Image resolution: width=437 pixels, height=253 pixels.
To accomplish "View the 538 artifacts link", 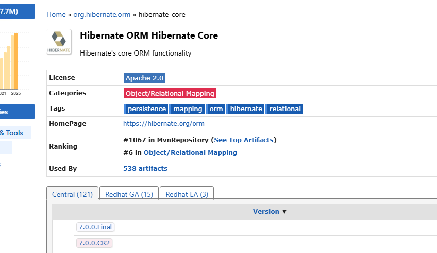I will pos(145,169).
